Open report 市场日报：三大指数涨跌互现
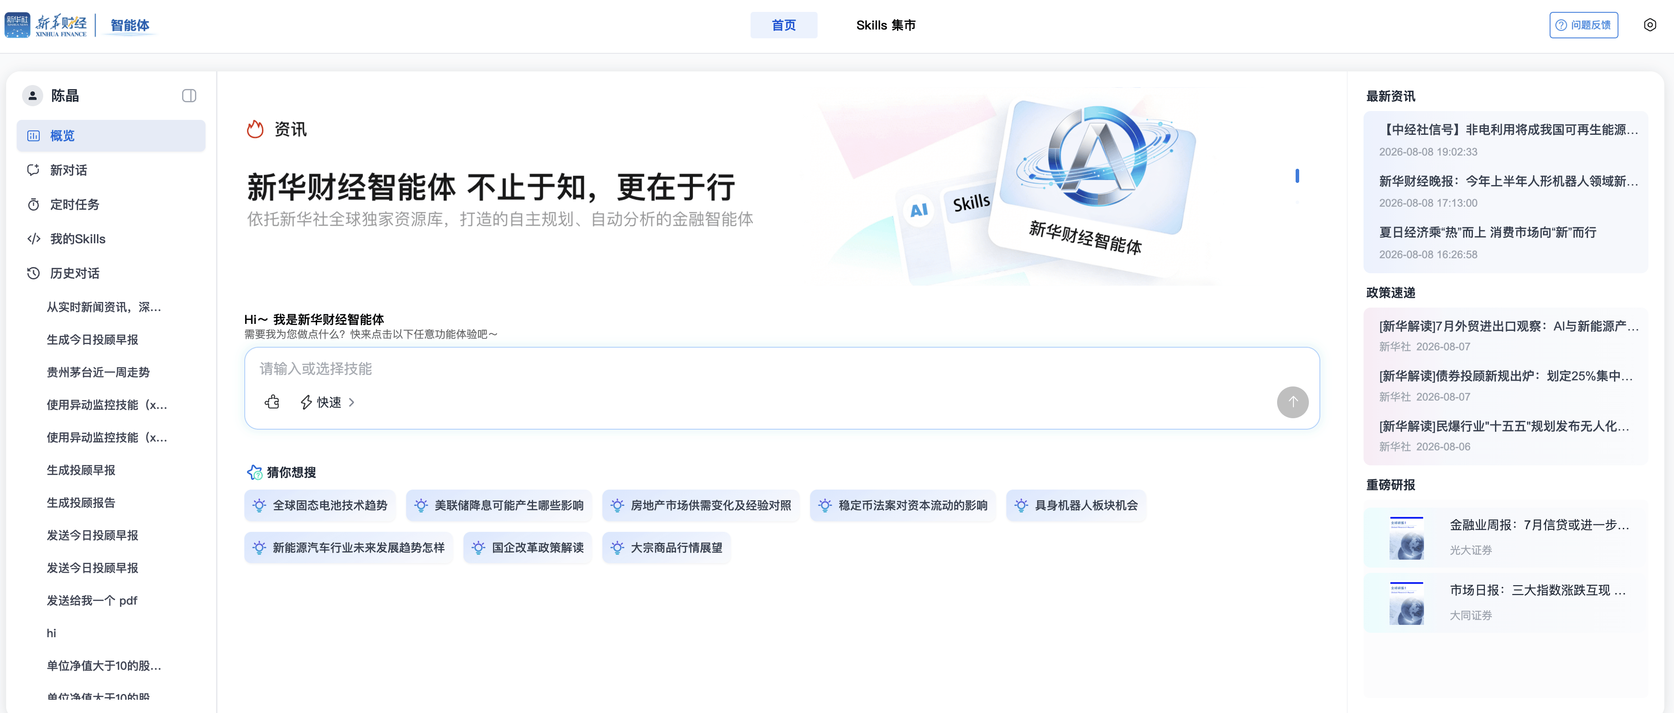This screenshot has width=1674, height=713. [x=1538, y=590]
